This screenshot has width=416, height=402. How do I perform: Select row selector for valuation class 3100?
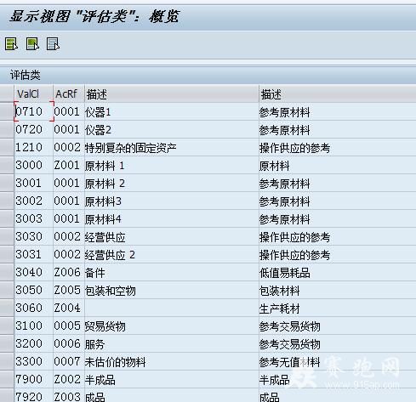tap(7, 326)
